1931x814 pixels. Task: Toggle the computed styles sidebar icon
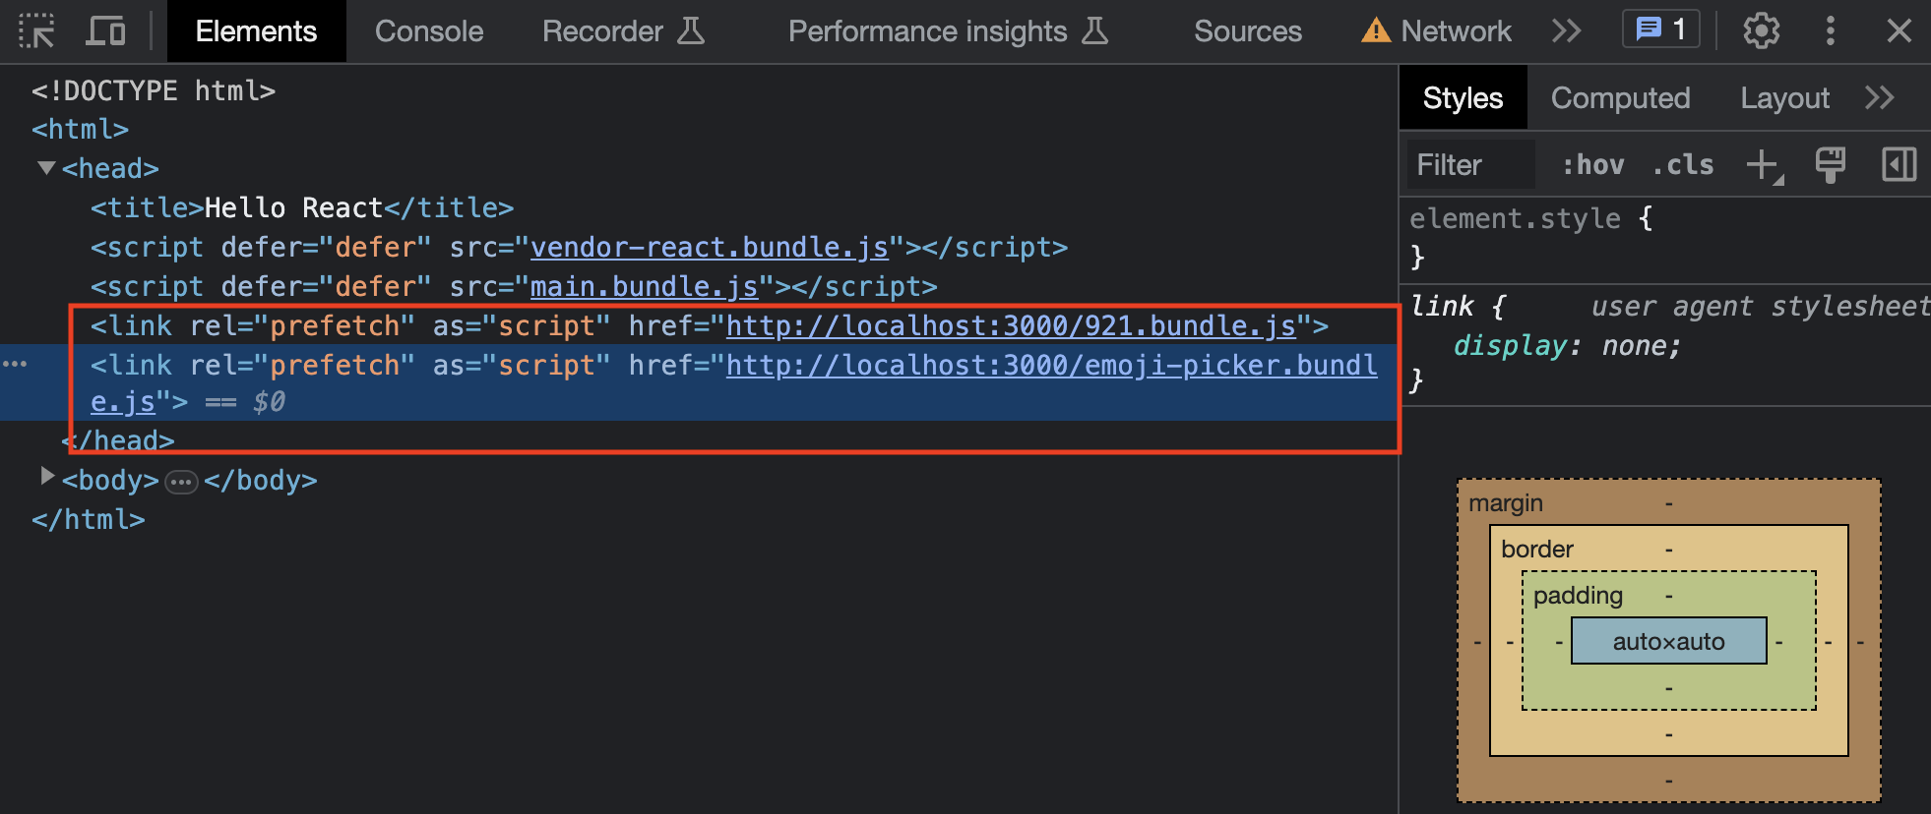[1899, 165]
